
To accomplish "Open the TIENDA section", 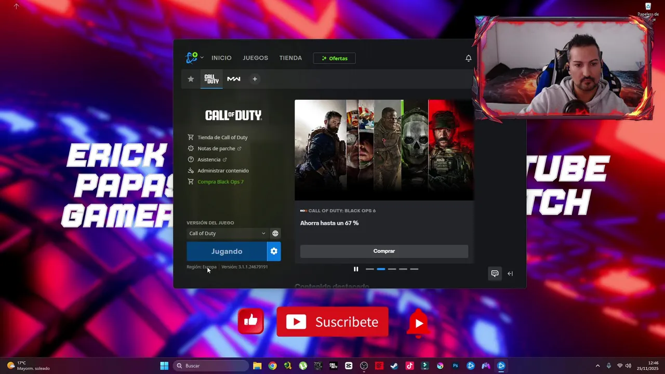I will tap(290, 58).
